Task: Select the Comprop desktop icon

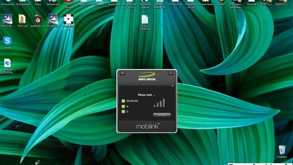Action: tap(53, 21)
